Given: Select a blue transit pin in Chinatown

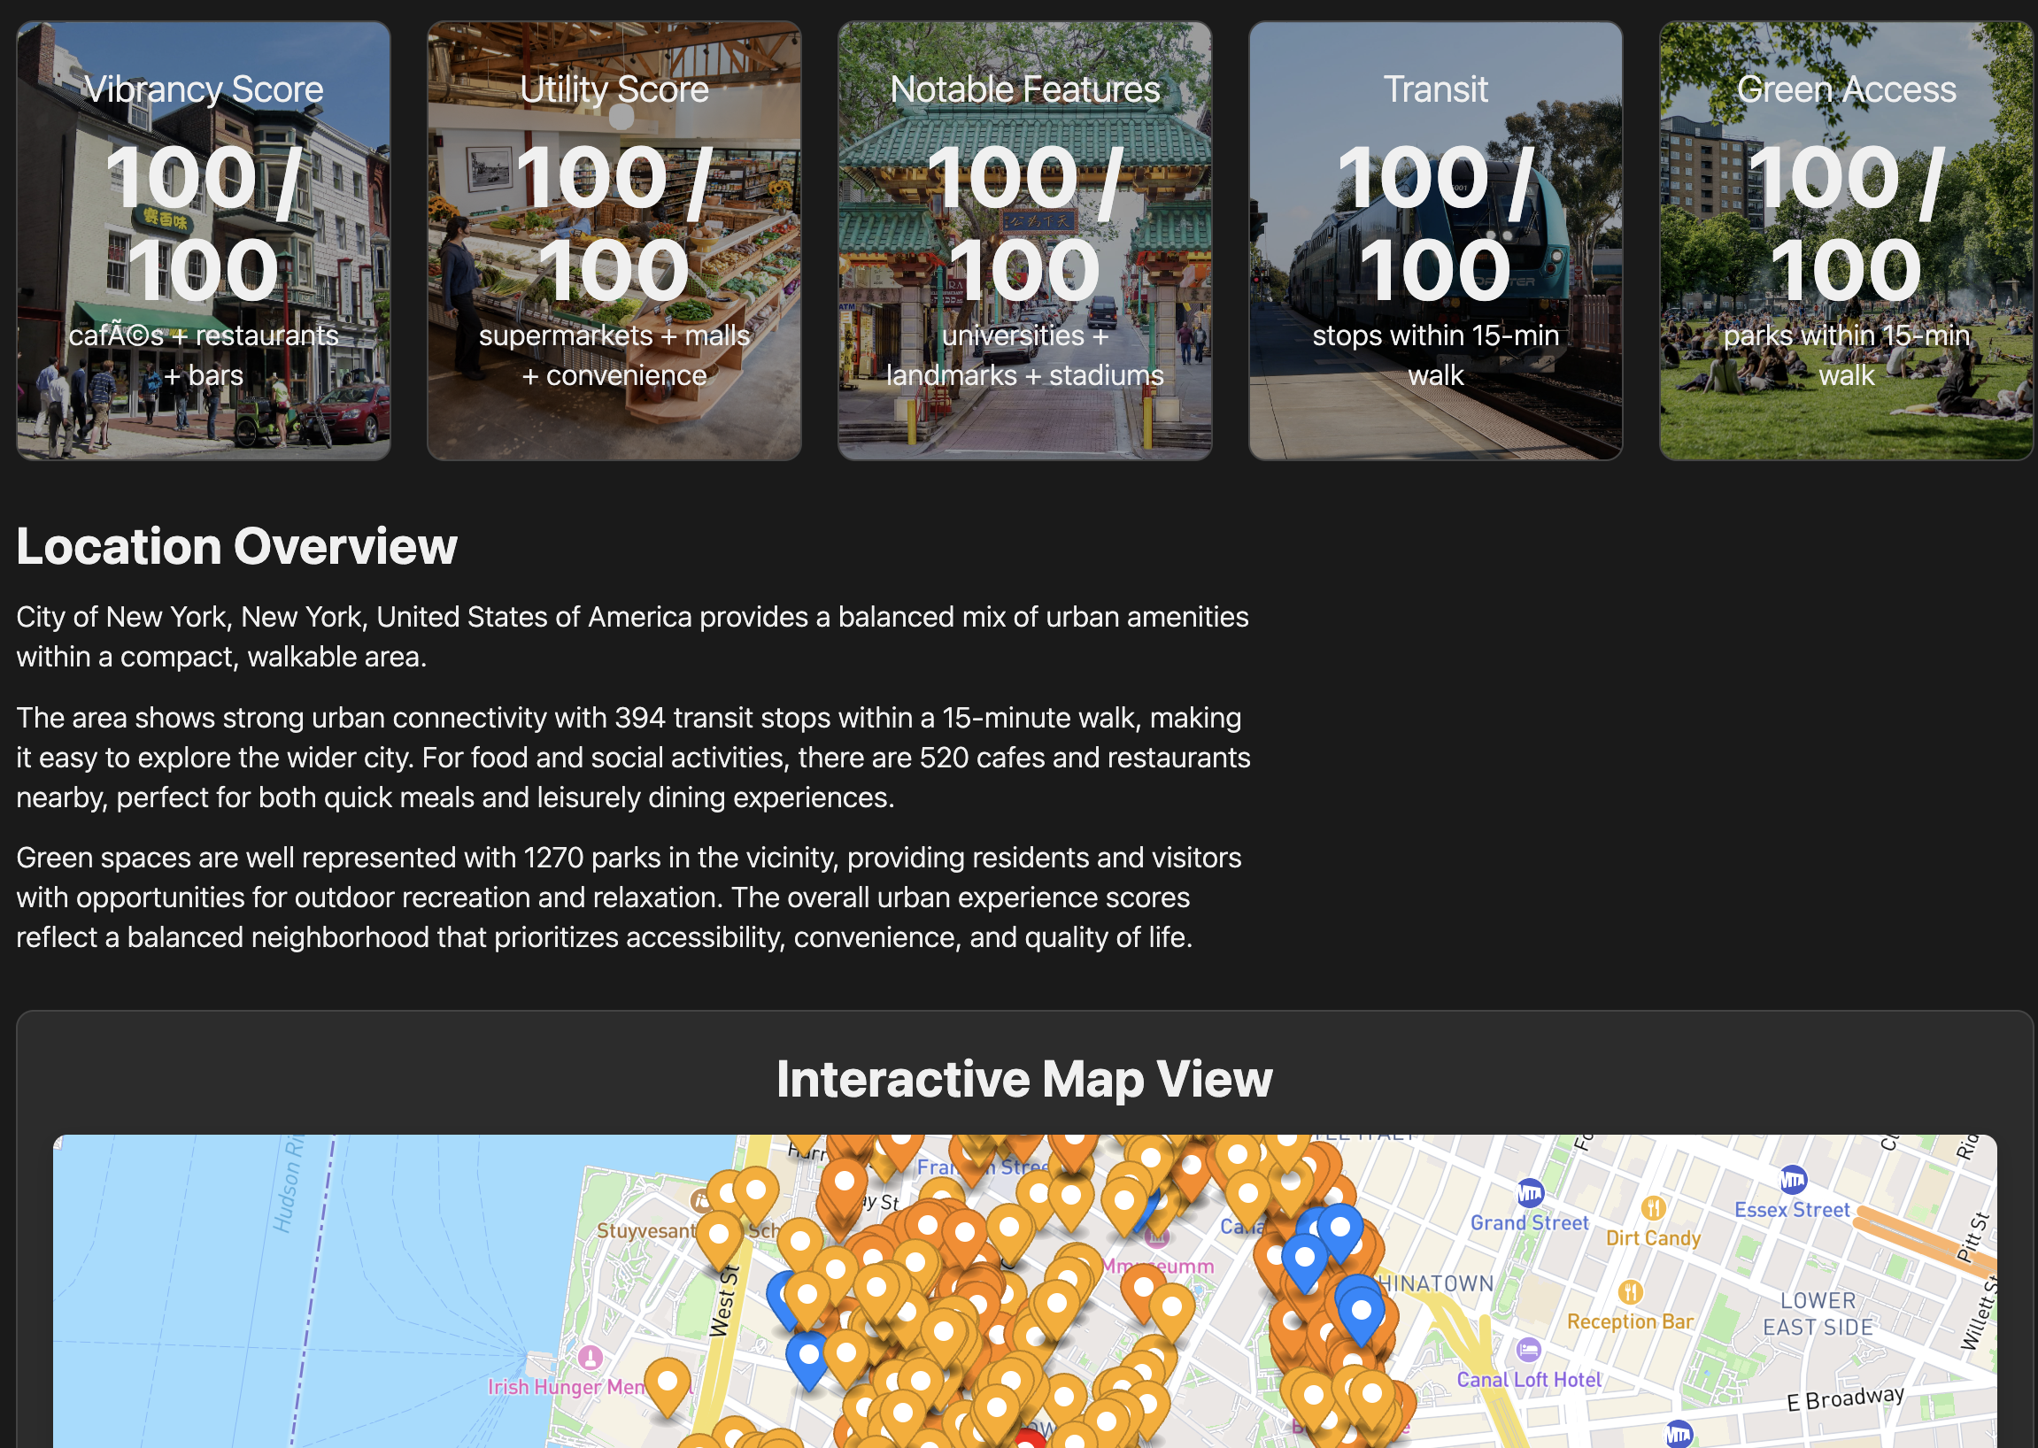Looking at the screenshot, I should click(1360, 1311).
